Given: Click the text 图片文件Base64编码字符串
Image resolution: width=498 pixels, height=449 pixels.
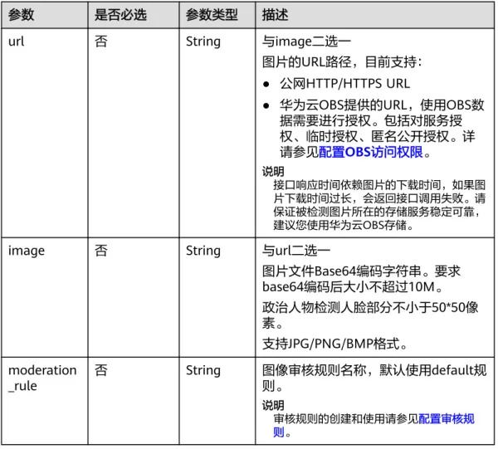Looking at the screenshot, I should [342, 271].
